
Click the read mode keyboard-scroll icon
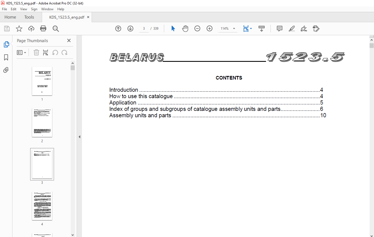pyautogui.click(x=262, y=29)
